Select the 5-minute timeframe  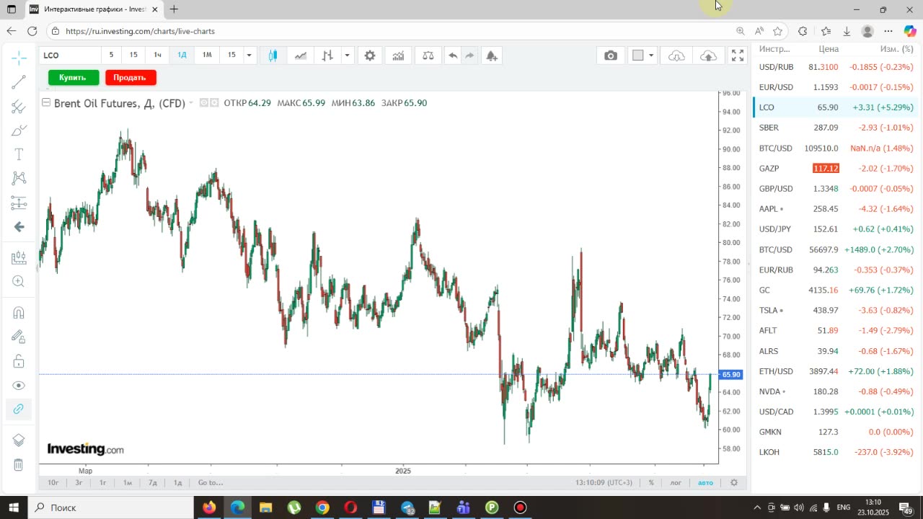pos(111,55)
